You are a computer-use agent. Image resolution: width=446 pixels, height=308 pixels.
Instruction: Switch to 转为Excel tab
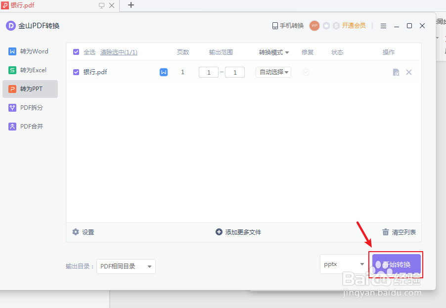click(x=30, y=70)
